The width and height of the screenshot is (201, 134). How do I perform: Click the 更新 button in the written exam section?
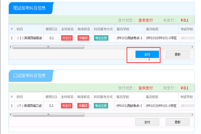point(178,55)
